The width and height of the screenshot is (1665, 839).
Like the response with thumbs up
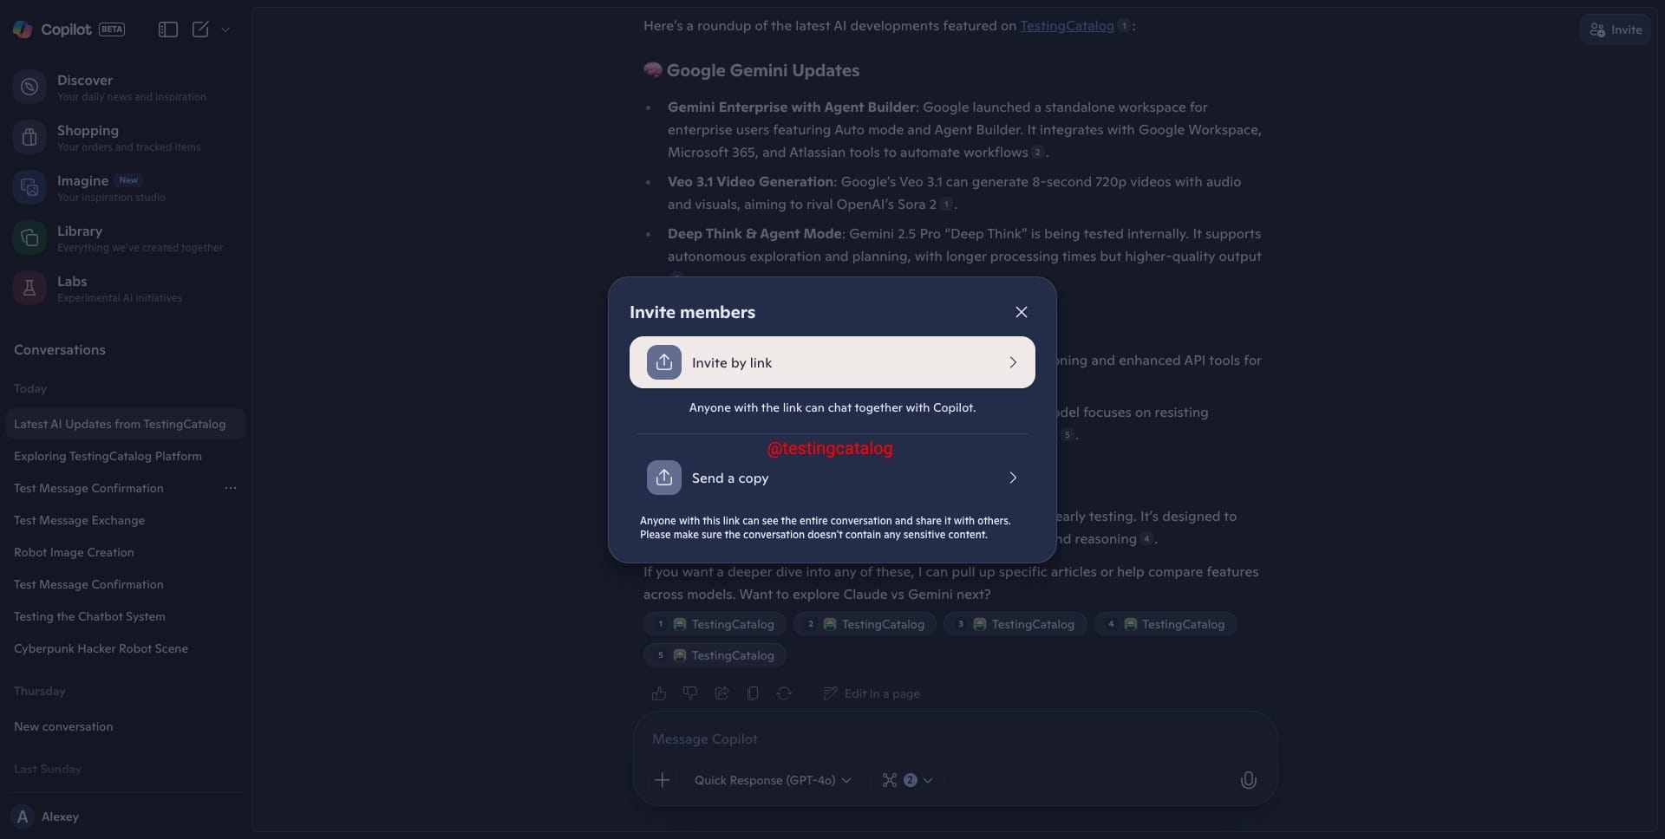(659, 693)
